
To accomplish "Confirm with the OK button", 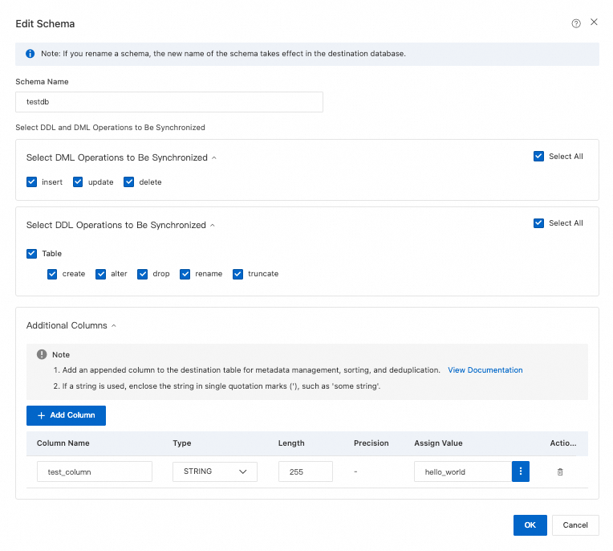I will [530, 524].
